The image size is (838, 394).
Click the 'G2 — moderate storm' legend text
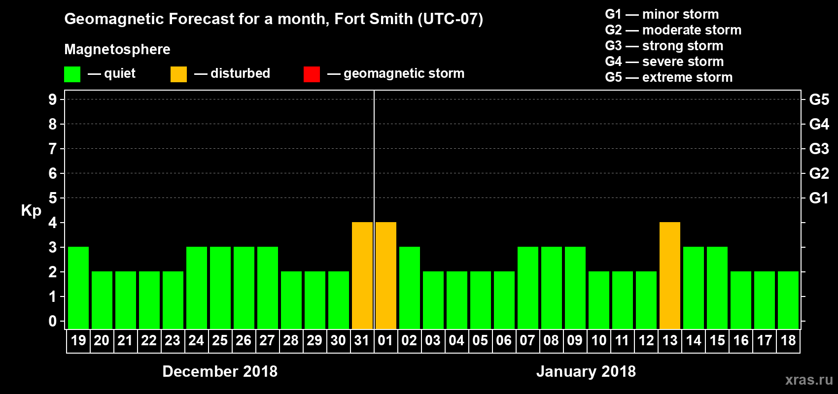tap(673, 30)
